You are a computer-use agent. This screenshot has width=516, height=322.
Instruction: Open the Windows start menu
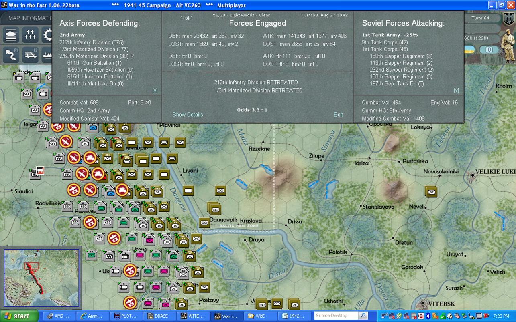(x=19, y=316)
